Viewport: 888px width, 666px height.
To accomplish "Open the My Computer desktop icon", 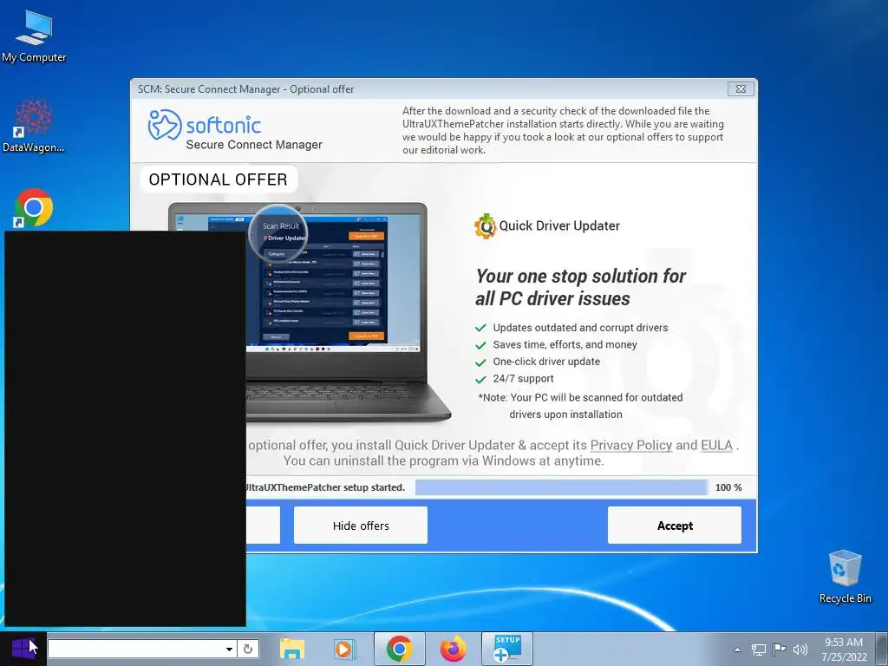I will [x=34, y=36].
